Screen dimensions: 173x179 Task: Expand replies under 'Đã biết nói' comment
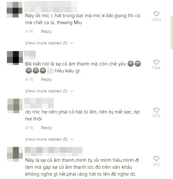point(49,91)
